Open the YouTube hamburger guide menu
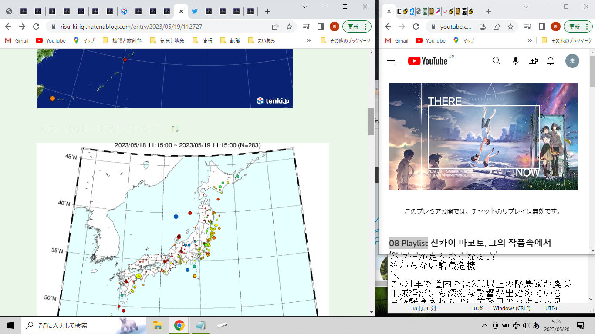This screenshot has width=595, height=334. click(x=391, y=61)
